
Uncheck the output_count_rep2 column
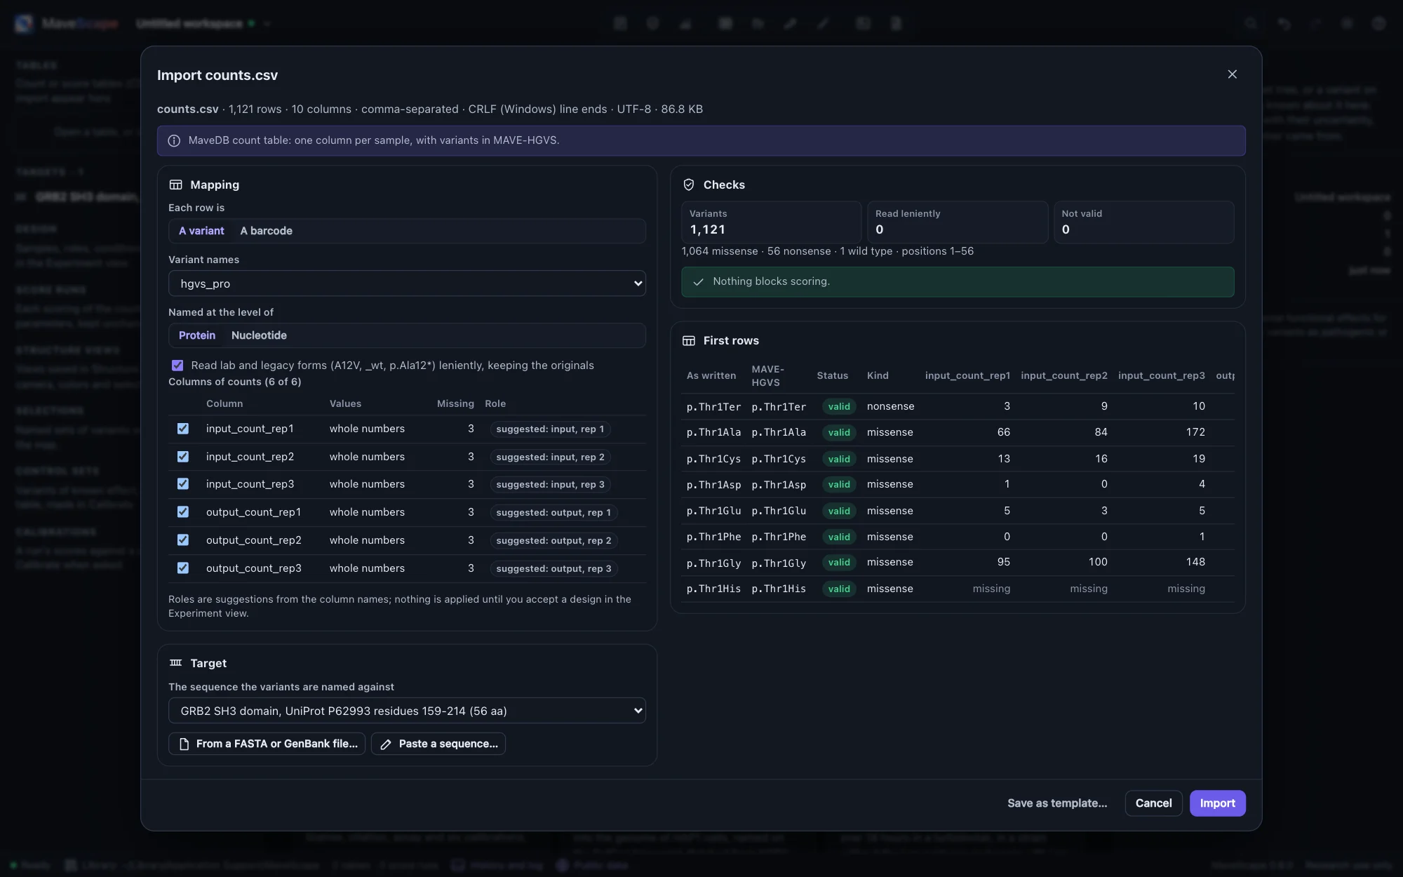click(x=183, y=540)
